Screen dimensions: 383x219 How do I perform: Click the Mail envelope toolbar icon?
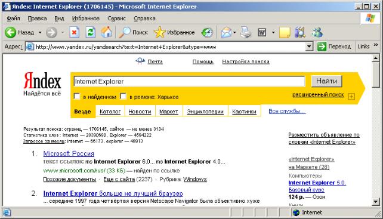[x=226, y=32]
